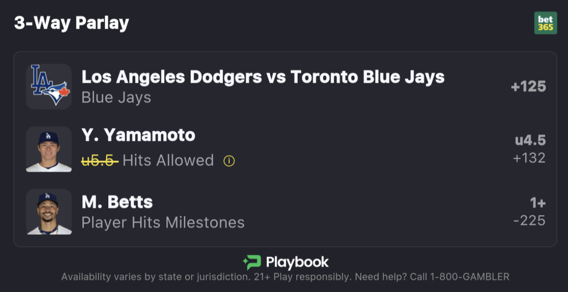
Task: Click the Playbook brand name text
Action: [297, 263]
